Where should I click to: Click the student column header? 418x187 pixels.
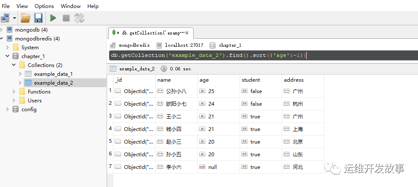click(x=261, y=80)
